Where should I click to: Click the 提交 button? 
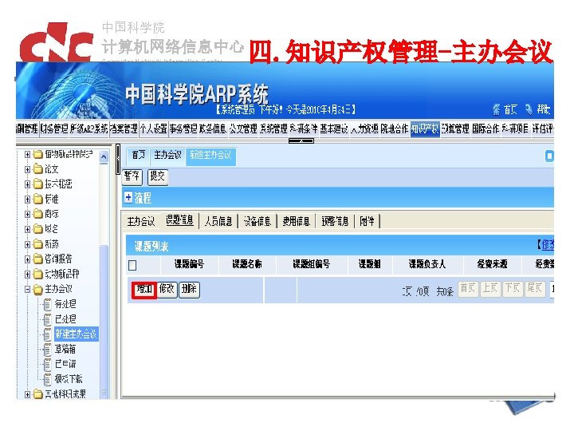click(157, 176)
